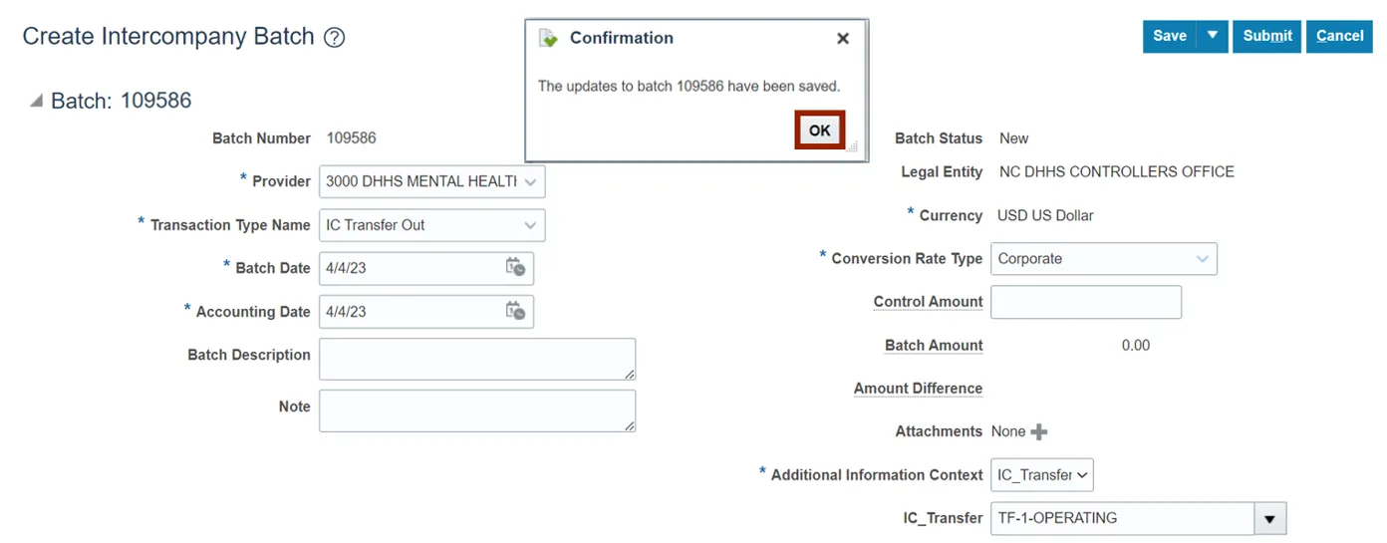Close the Confirmation dialog with X
This screenshot has width=1387, height=543.
[x=843, y=39]
